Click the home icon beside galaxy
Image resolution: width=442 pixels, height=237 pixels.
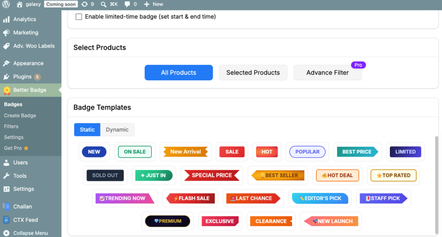tap(19, 4)
